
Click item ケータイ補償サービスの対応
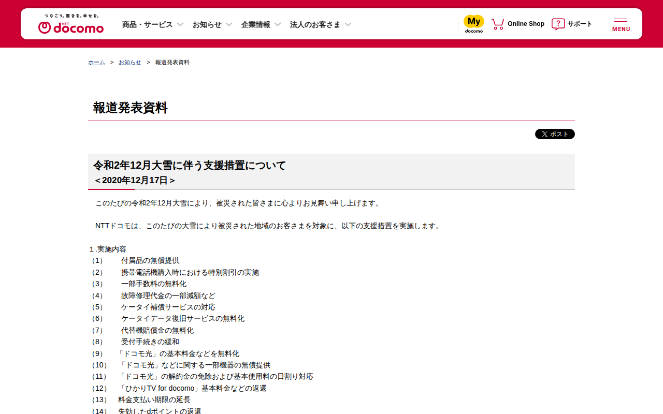tap(168, 307)
